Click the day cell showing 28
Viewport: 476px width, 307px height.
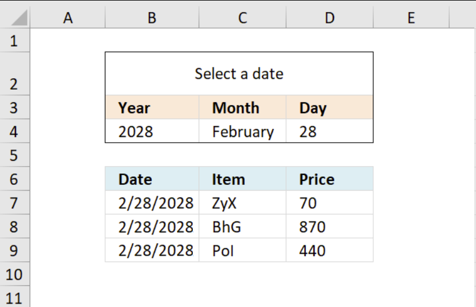(330, 131)
